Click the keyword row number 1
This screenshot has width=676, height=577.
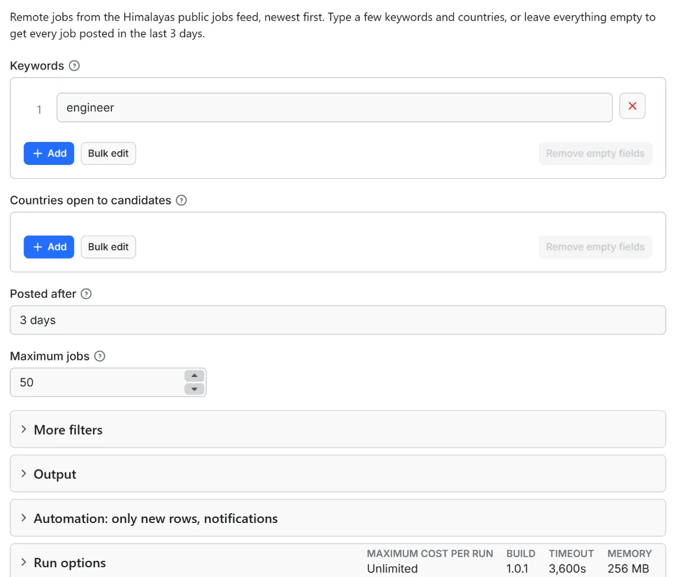point(39,110)
